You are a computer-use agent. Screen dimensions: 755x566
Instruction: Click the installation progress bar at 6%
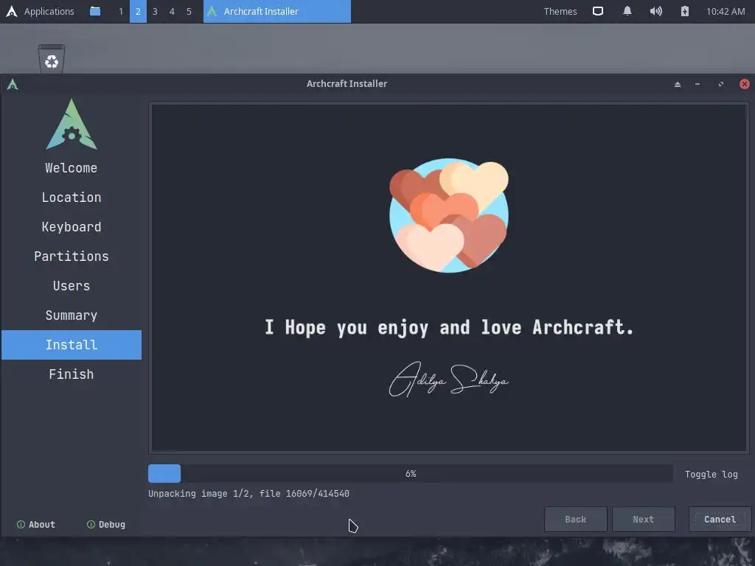pos(411,474)
